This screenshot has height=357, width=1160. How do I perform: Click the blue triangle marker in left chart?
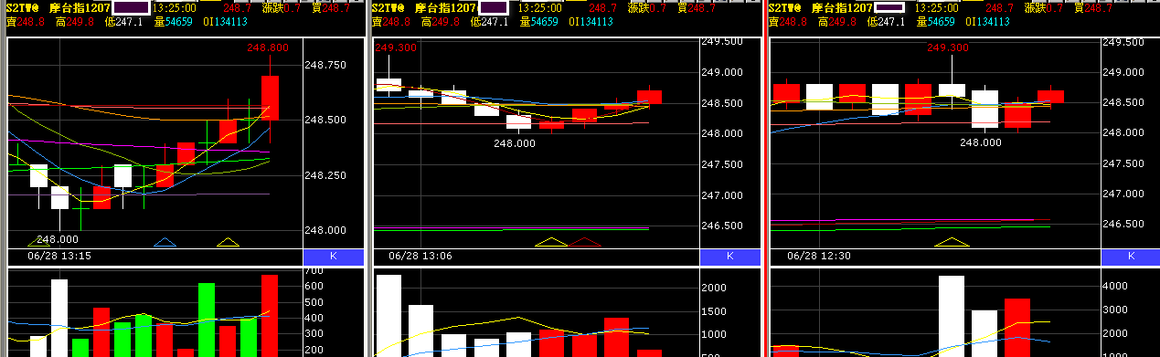(x=165, y=242)
